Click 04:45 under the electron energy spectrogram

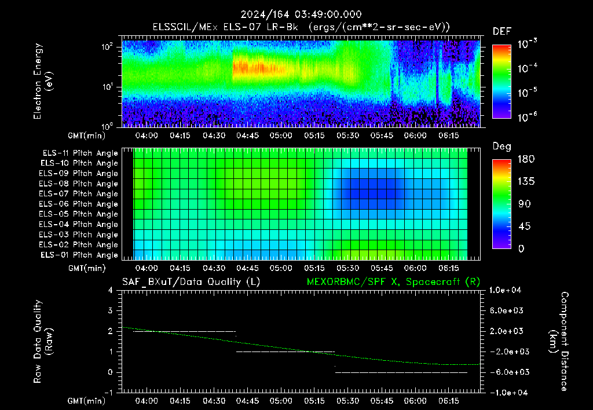(x=247, y=136)
